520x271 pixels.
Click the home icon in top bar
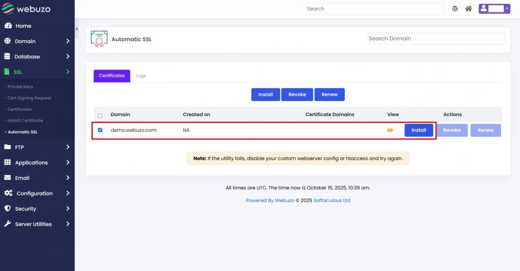point(469,9)
